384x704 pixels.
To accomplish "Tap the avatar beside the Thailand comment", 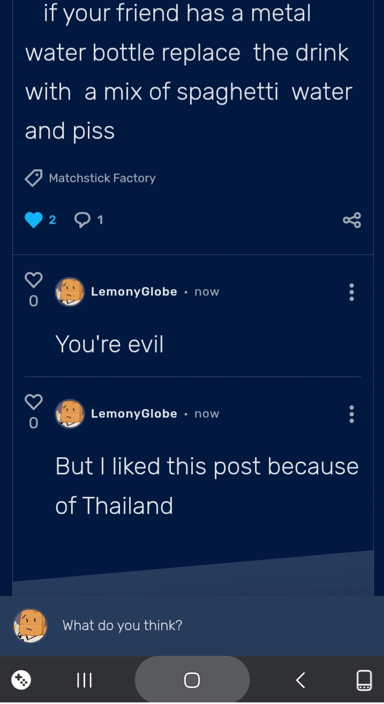I will coord(70,414).
